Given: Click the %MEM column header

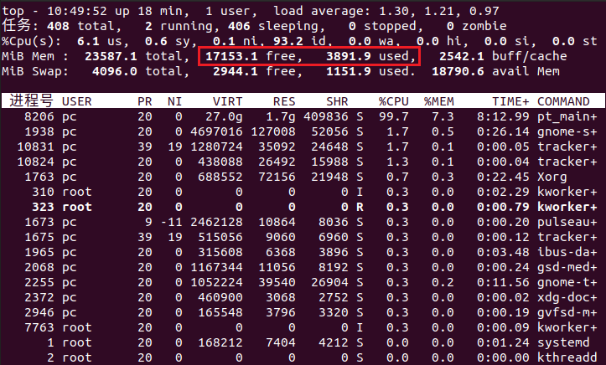Looking at the screenshot, I should point(438,101).
